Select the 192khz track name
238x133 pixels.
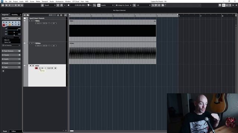(38, 43)
